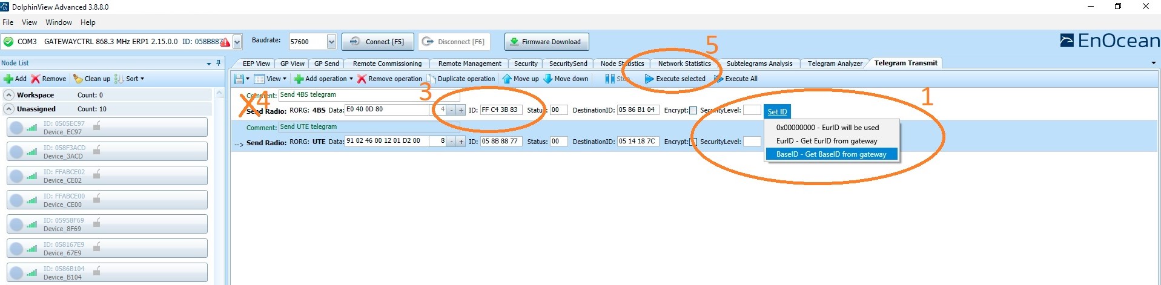Viewport: 1161px width, 285px height.
Task: Click the Disconnect [F6] button
Action: click(x=454, y=42)
